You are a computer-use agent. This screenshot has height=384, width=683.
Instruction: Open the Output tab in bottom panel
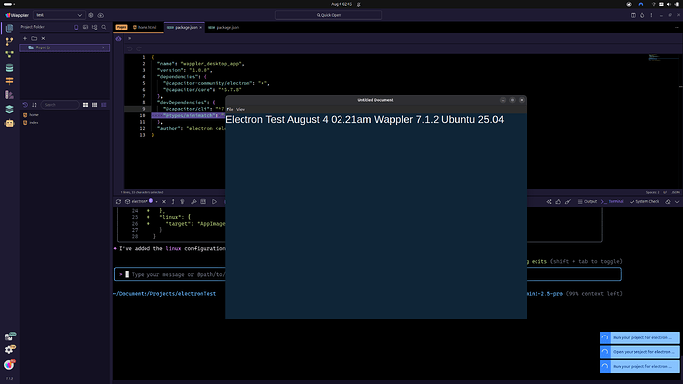pyautogui.click(x=587, y=202)
